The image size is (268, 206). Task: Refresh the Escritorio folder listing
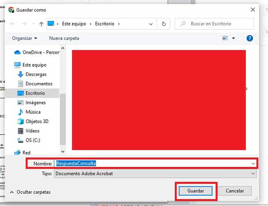(x=164, y=24)
